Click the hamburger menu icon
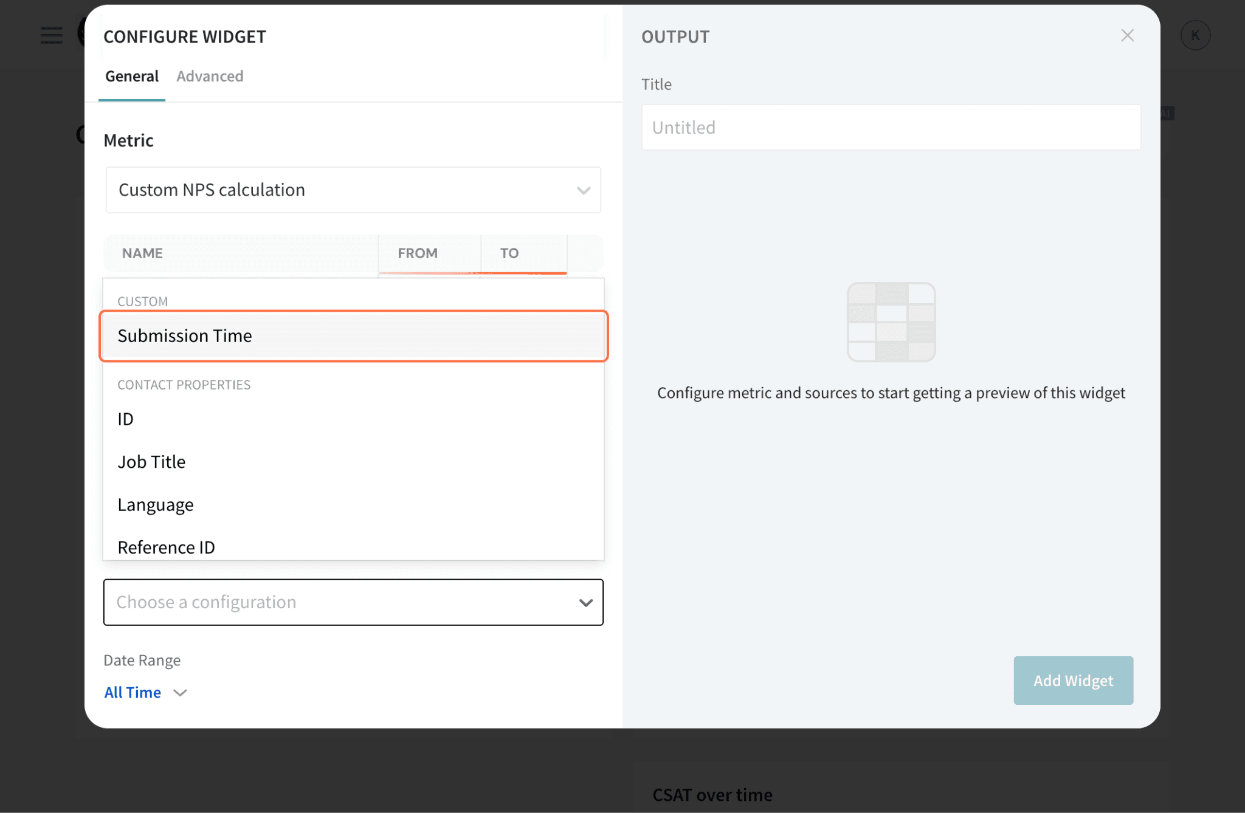This screenshot has height=813, width=1245. coord(52,35)
